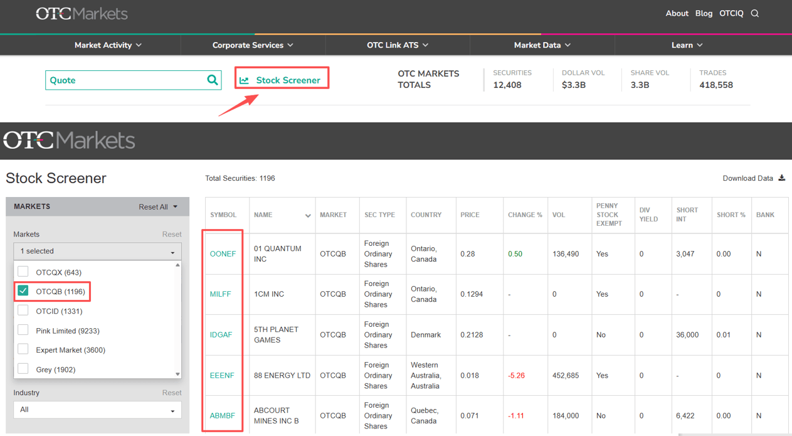Open IDGAF symbol link
792x436 pixels.
point(221,335)
